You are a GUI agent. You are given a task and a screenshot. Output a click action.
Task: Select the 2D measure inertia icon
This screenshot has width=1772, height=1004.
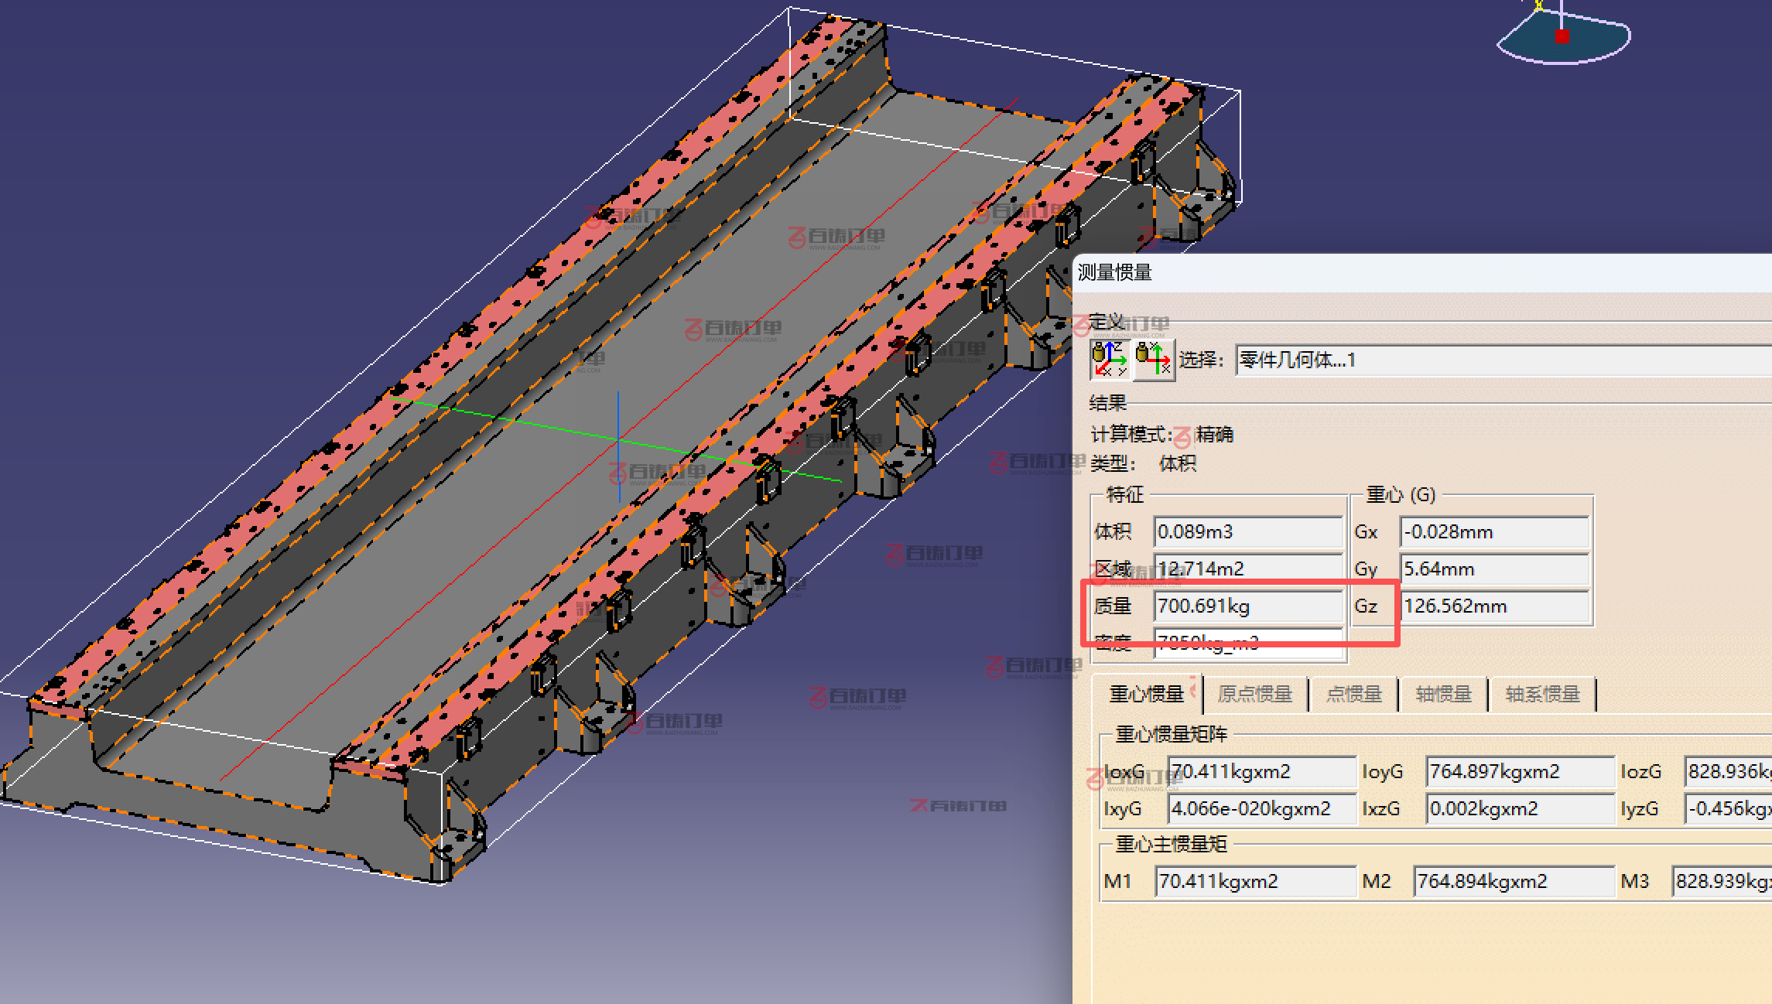[1154, 360]
